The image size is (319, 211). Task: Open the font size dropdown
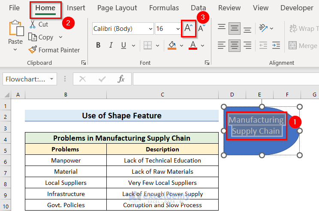pos(178,29)
